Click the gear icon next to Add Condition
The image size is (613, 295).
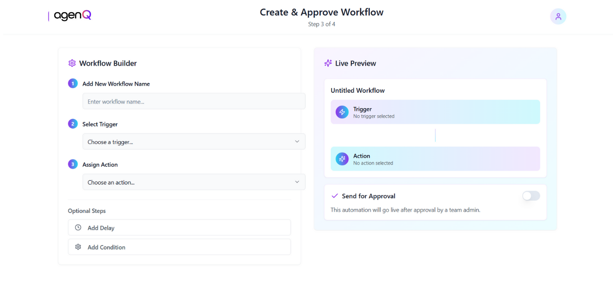point(78,247)
